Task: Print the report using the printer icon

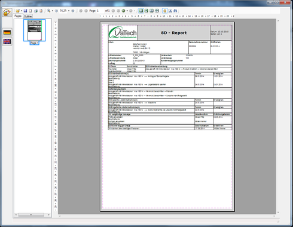Action: click(36, 11)
